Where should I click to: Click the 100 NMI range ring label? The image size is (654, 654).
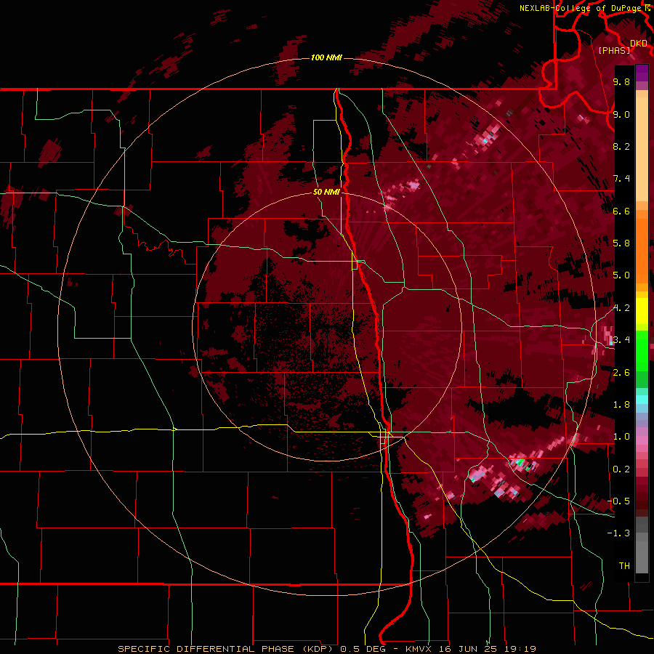point(326,57)
